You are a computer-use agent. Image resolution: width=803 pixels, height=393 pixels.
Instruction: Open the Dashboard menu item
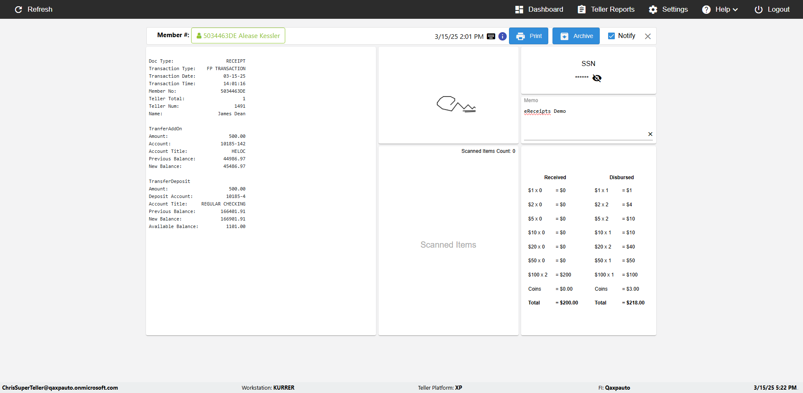539,9
